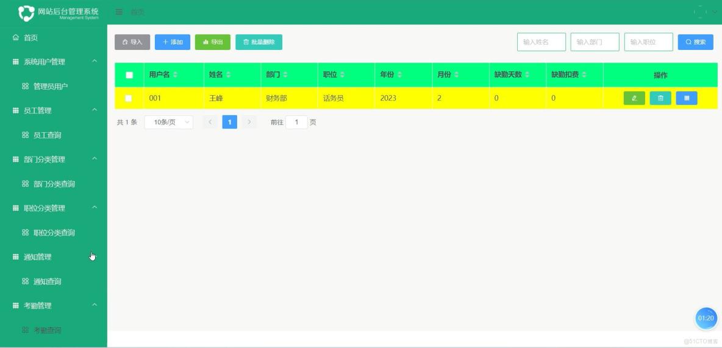Go to previous page arrow
The width and height of the screenshot is (722, 348).
pyautogui.click(x=210, y=122)
